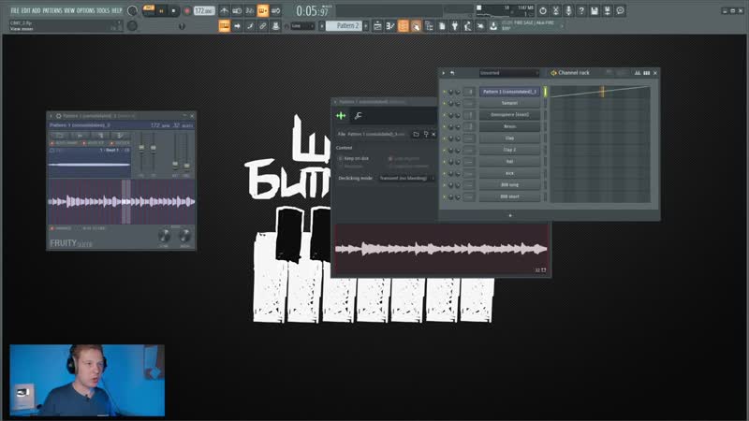
Task: Open the OPTIONS menu
Action: pos(85,9)
